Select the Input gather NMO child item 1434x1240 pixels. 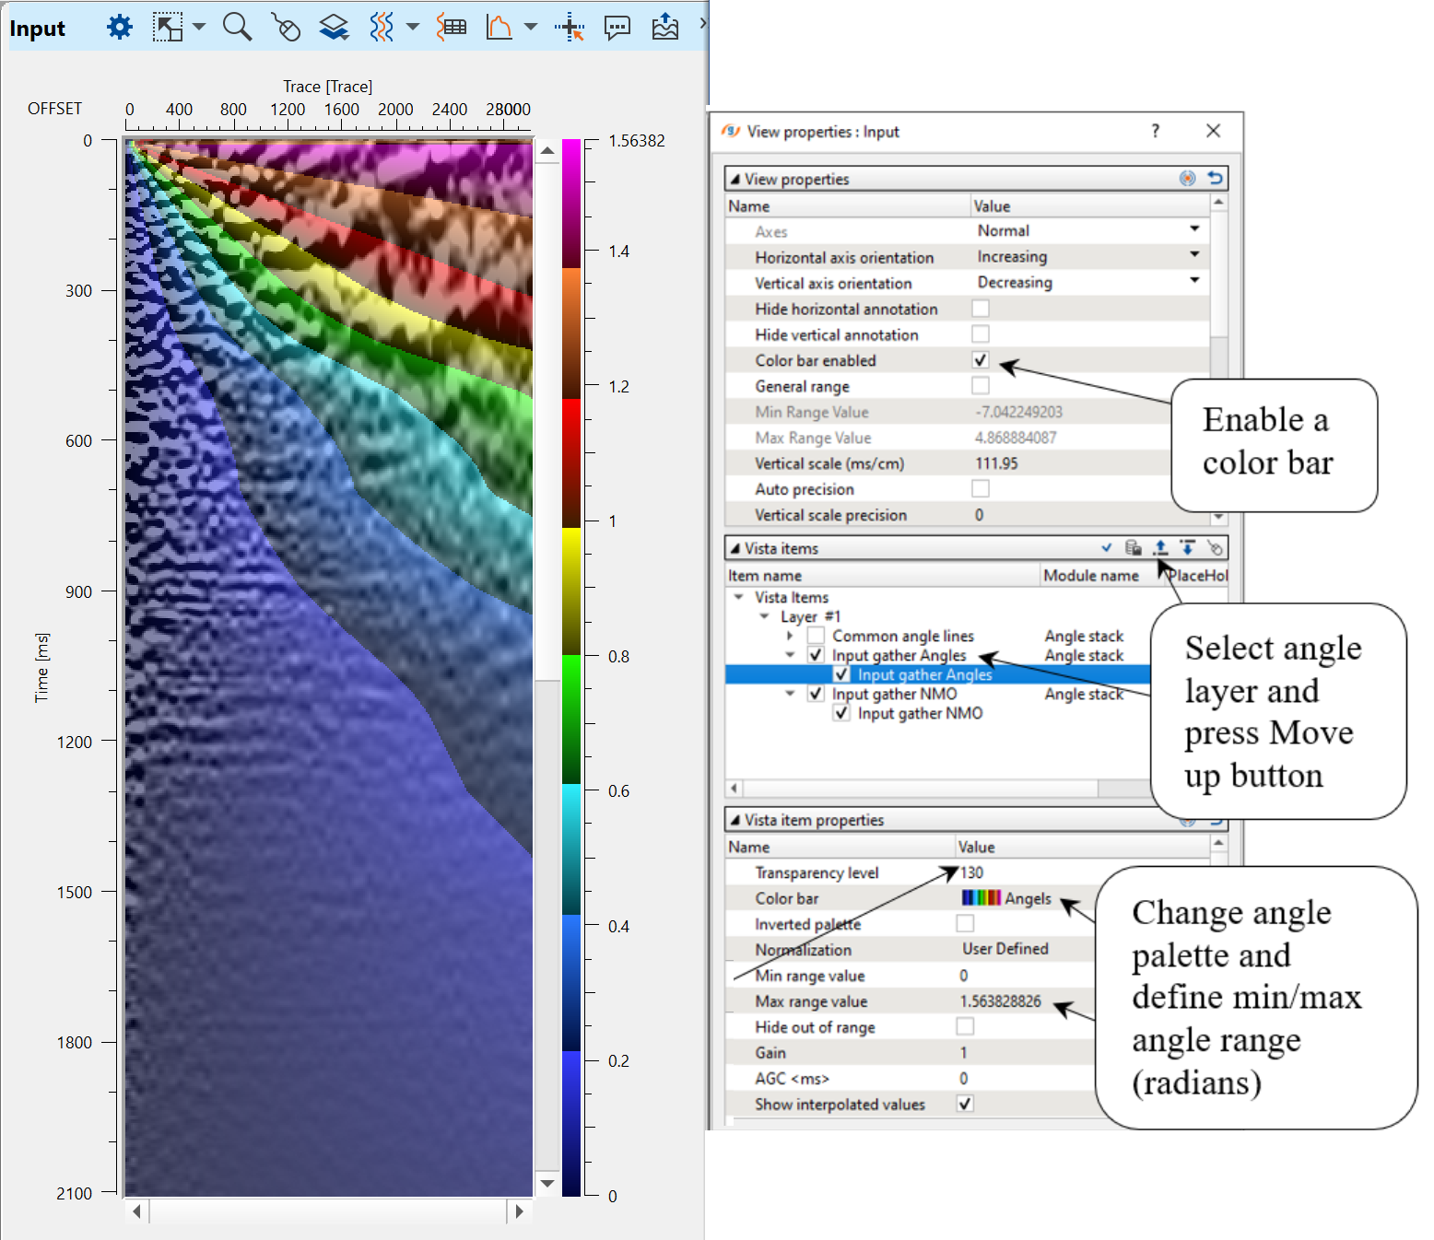920,714
